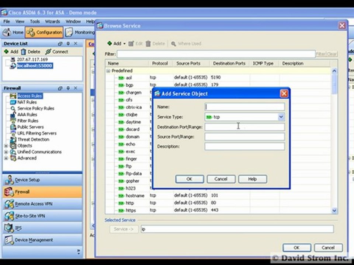Click the Source Port/Range field
Image resolution: width=354 pixels, height=265 pixels.
[x=245, y=137]
